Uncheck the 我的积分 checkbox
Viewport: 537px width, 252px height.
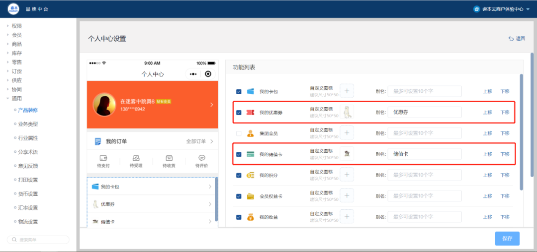[x=239, y=175]
